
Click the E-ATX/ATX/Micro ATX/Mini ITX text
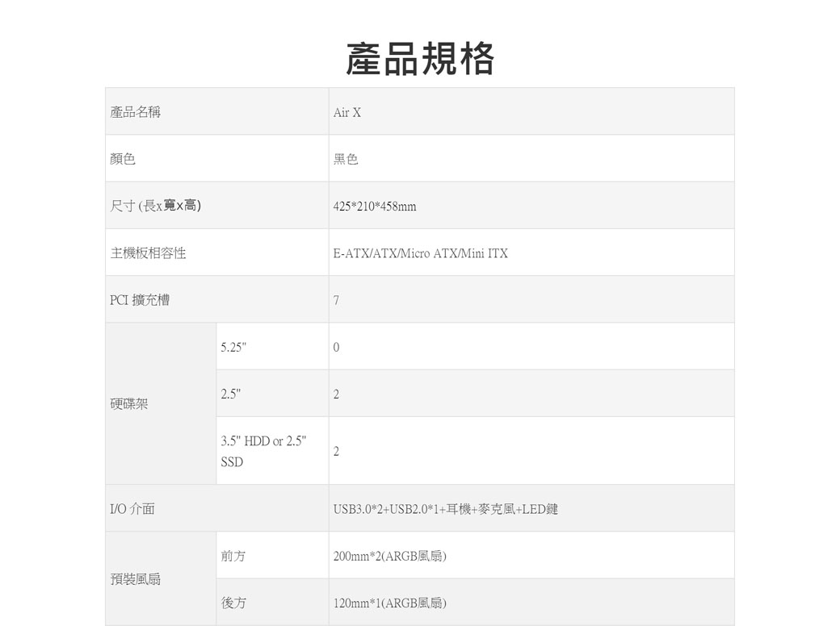pyautogui.click(x=421, y=254)
